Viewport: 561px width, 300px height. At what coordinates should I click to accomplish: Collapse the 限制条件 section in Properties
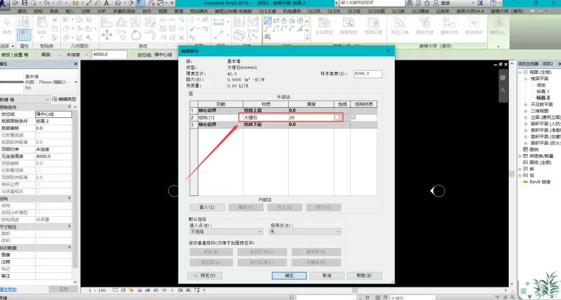[x=69, y=107]
